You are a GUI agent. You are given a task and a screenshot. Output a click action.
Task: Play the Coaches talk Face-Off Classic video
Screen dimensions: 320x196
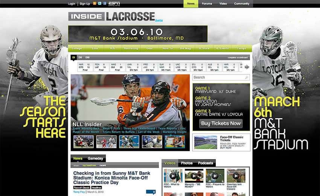(x=236, y=176)
